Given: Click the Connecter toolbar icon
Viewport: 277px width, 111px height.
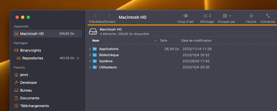Looking at the screenshot, I should [x=268, y=16].
